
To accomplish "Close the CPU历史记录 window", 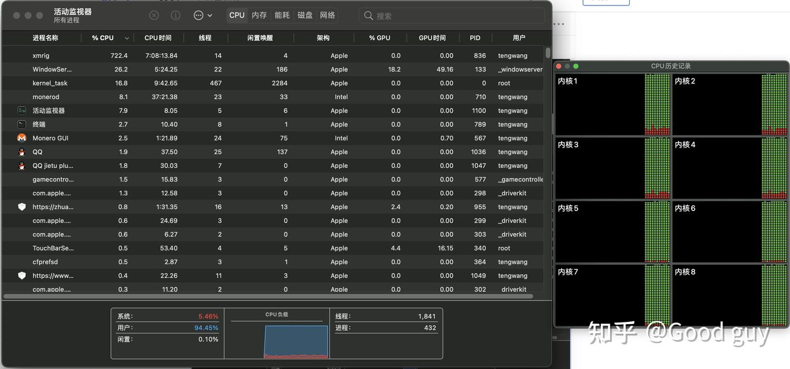I will (558, 66).
